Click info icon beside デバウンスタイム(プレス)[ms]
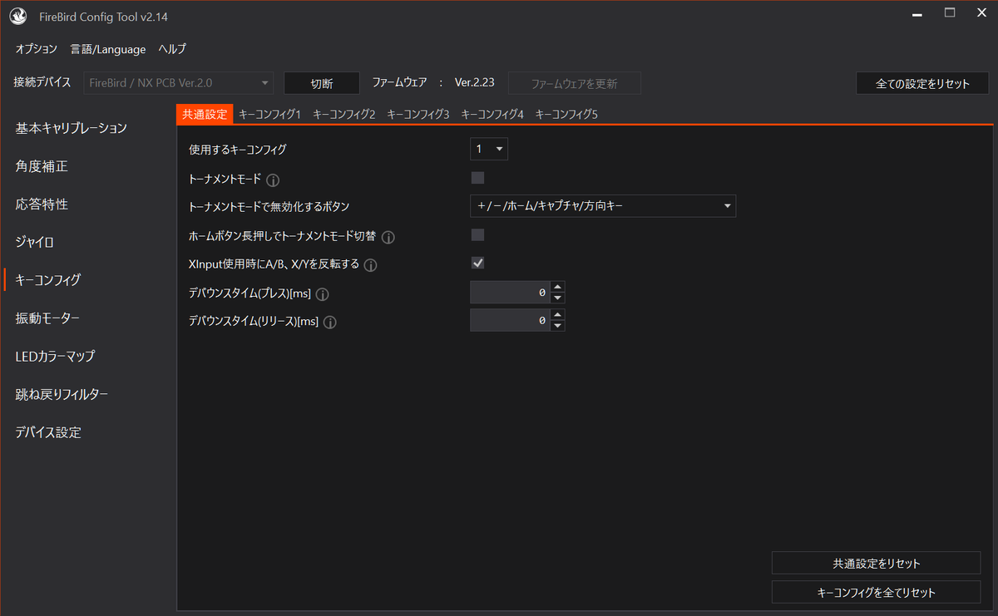This screenshot has height=616, width=998. [x=323, y=294]
